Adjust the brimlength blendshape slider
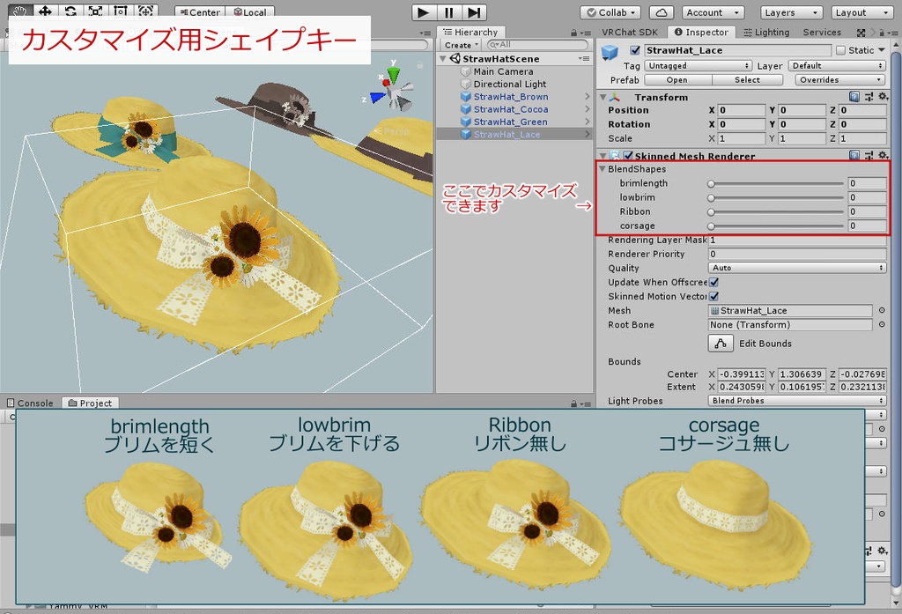The height and width of the screenshot is (614, 902). tap(776, 183)
